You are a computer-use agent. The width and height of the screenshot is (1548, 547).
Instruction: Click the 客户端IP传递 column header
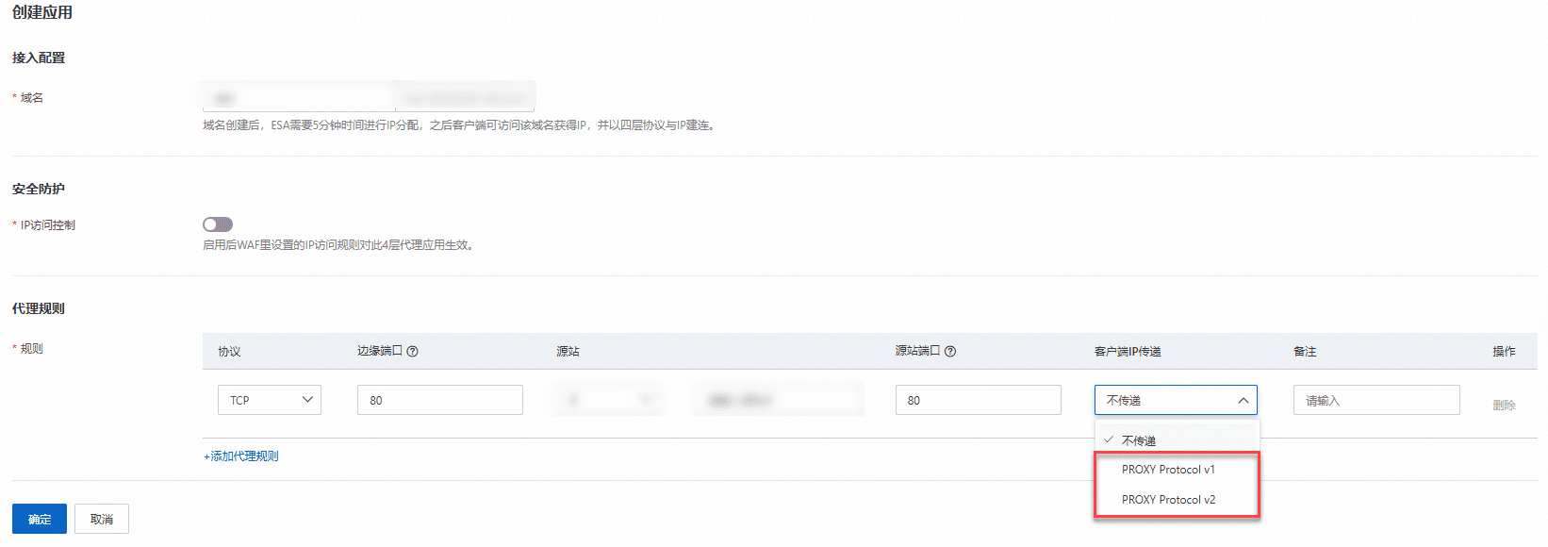[1128, 351]
